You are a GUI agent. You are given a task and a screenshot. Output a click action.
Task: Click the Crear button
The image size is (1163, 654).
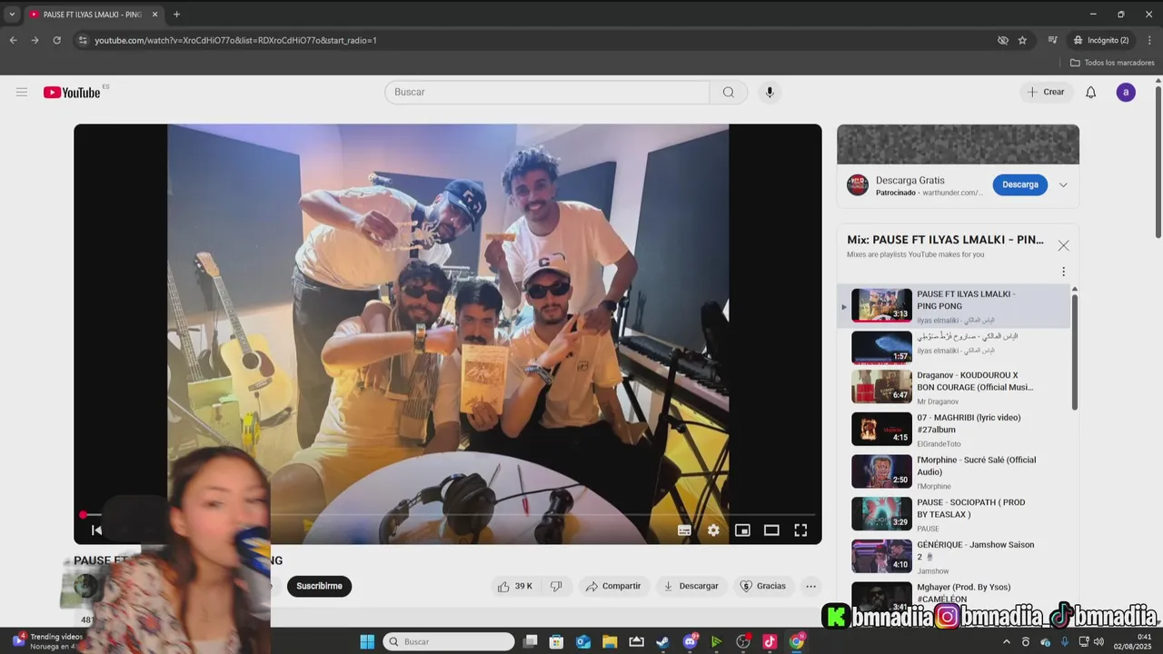point(1046,92)
